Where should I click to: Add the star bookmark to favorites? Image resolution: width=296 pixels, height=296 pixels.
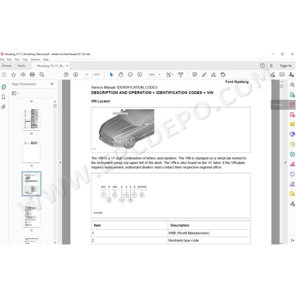click(14, 75)
